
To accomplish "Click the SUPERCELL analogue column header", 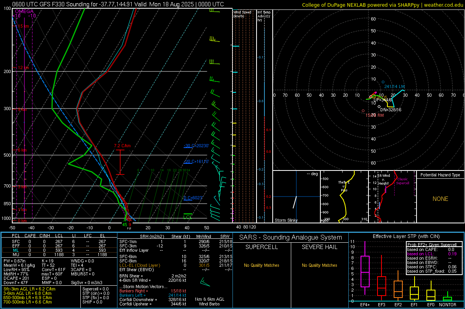I will [262, 247].
